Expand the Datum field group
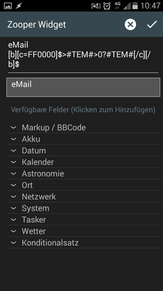This screenshot has width=163, height=291. point(83,151)
